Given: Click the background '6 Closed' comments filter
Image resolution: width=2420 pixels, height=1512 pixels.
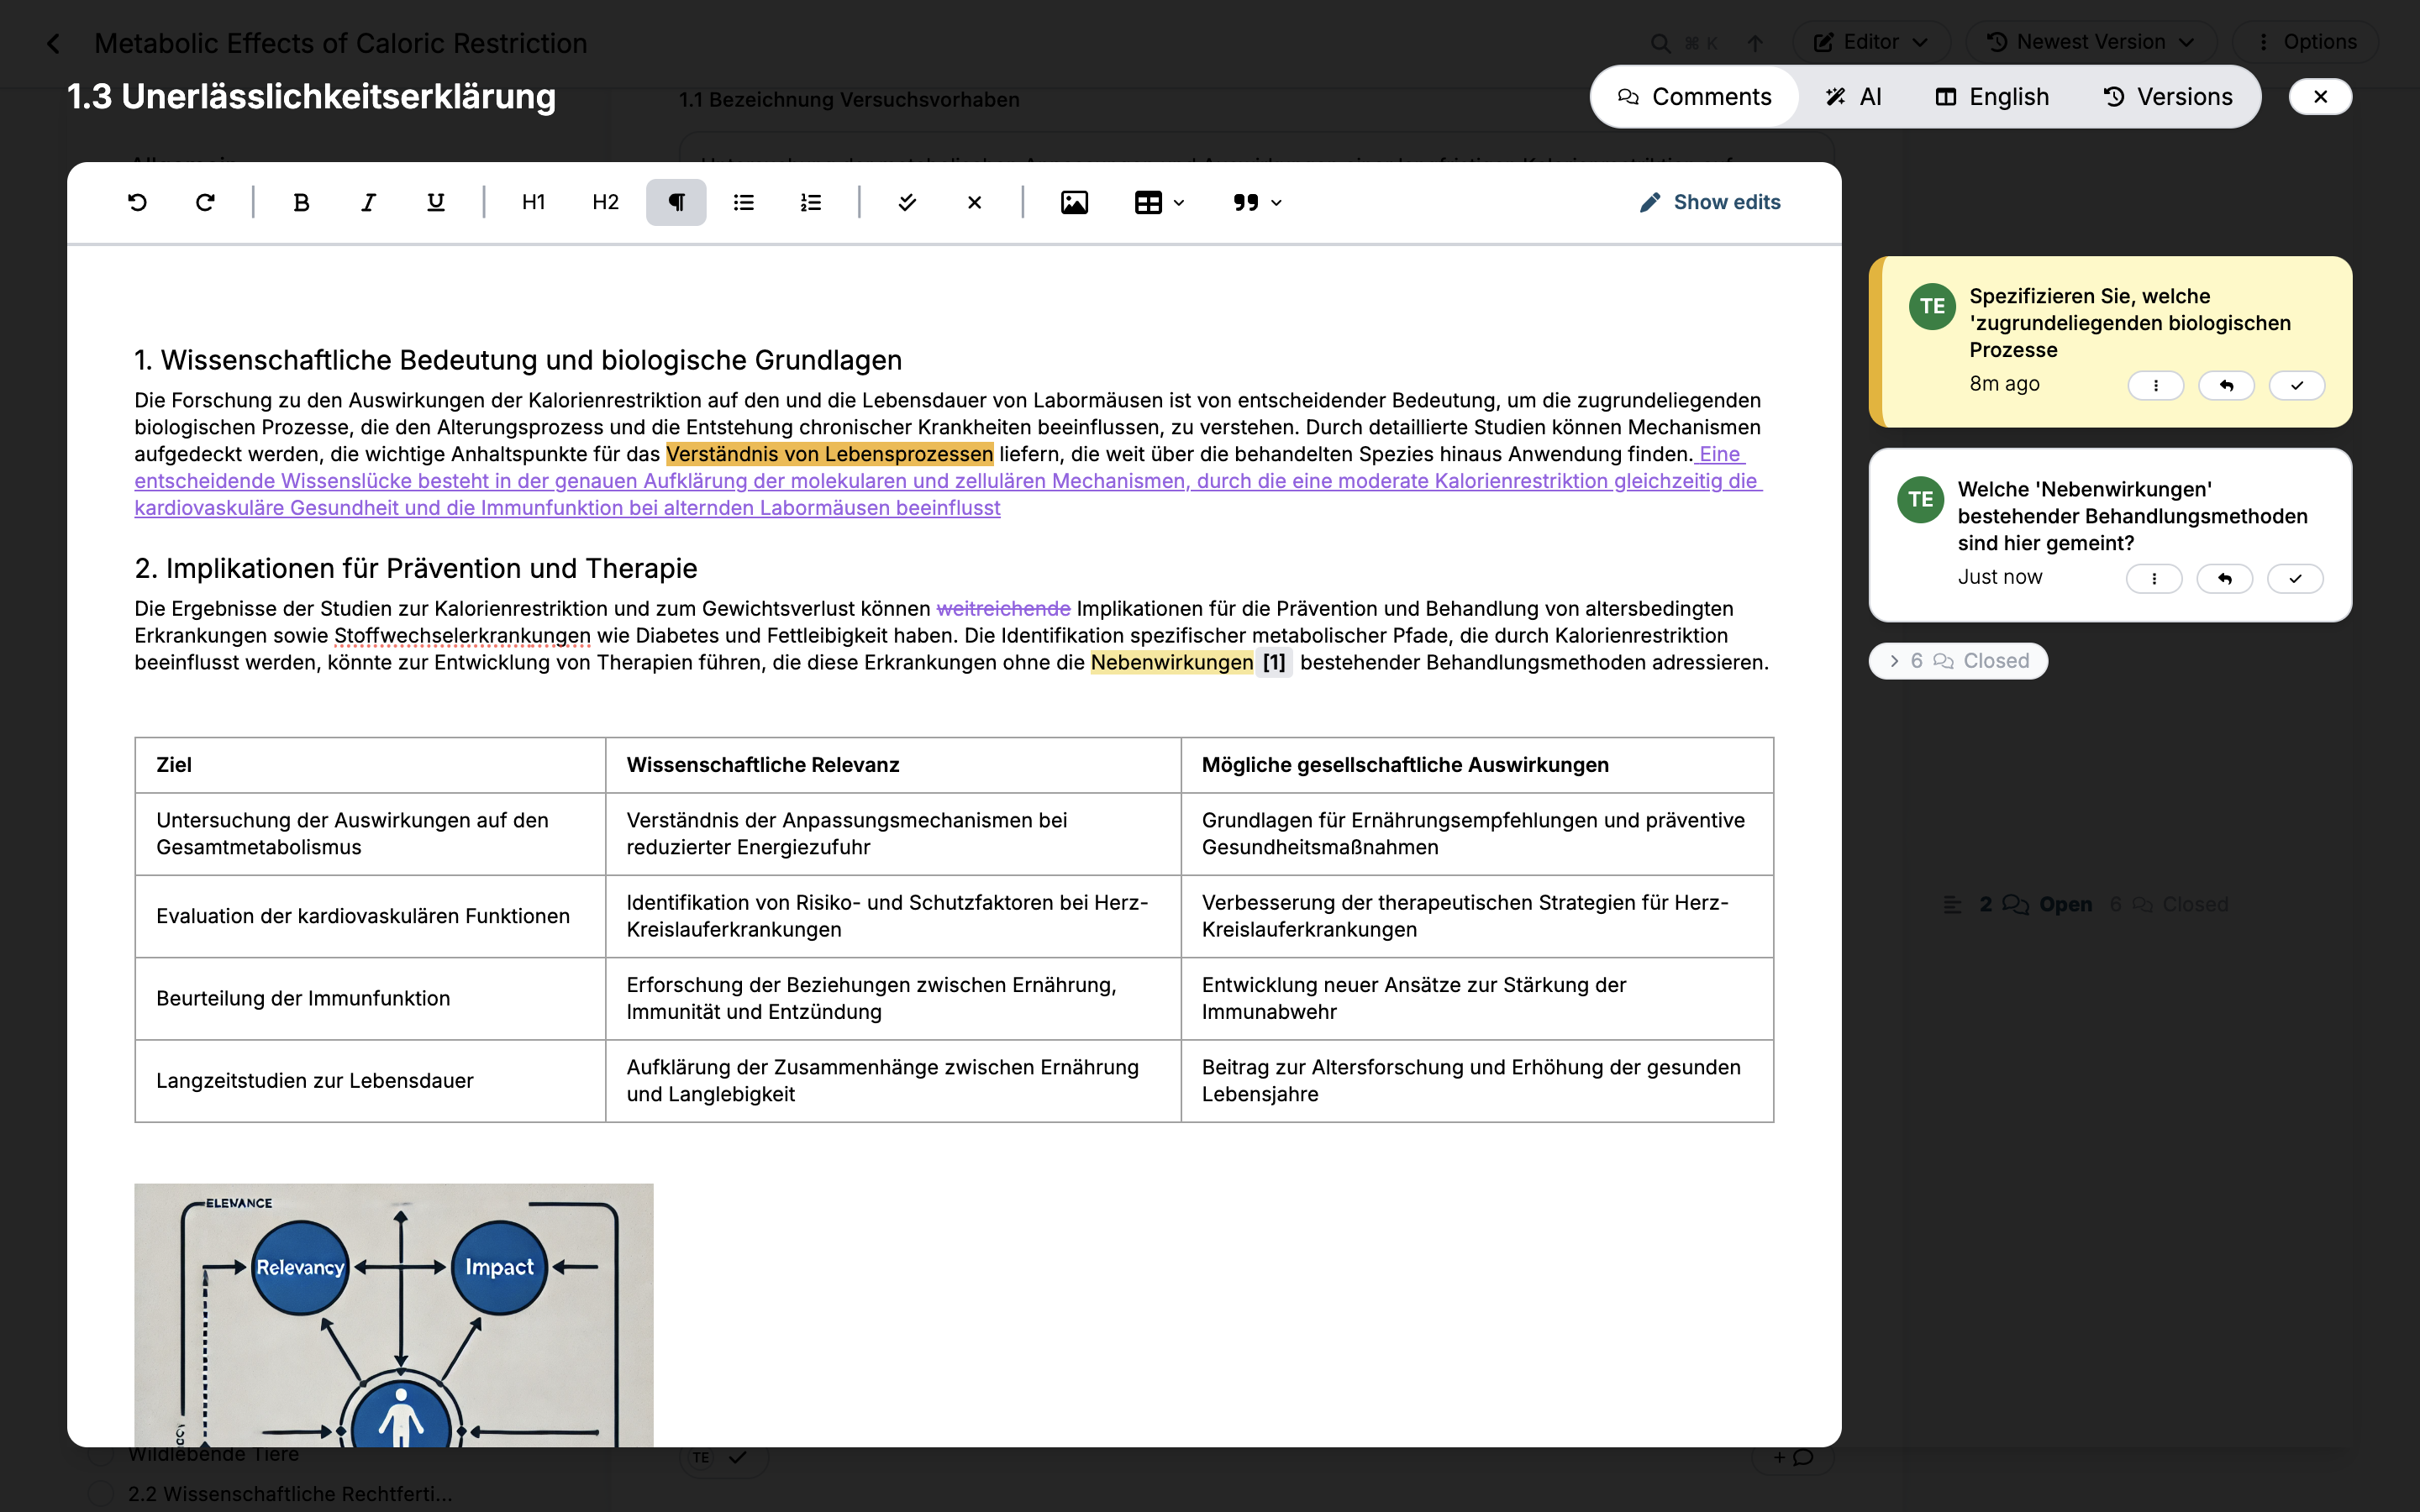Looking at the screenshot, I should (2168, 904).
